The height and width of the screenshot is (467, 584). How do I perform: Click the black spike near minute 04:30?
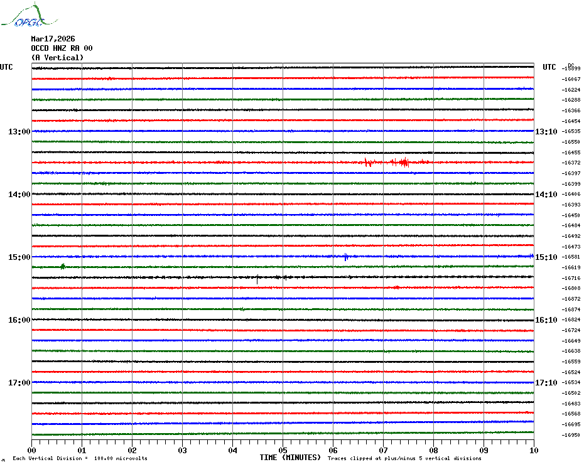257,278
